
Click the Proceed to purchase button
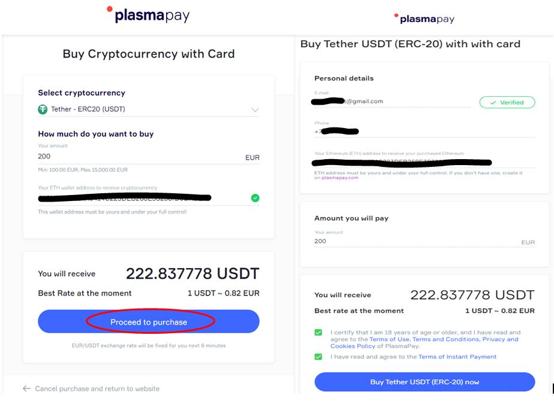tap(148, 322)
